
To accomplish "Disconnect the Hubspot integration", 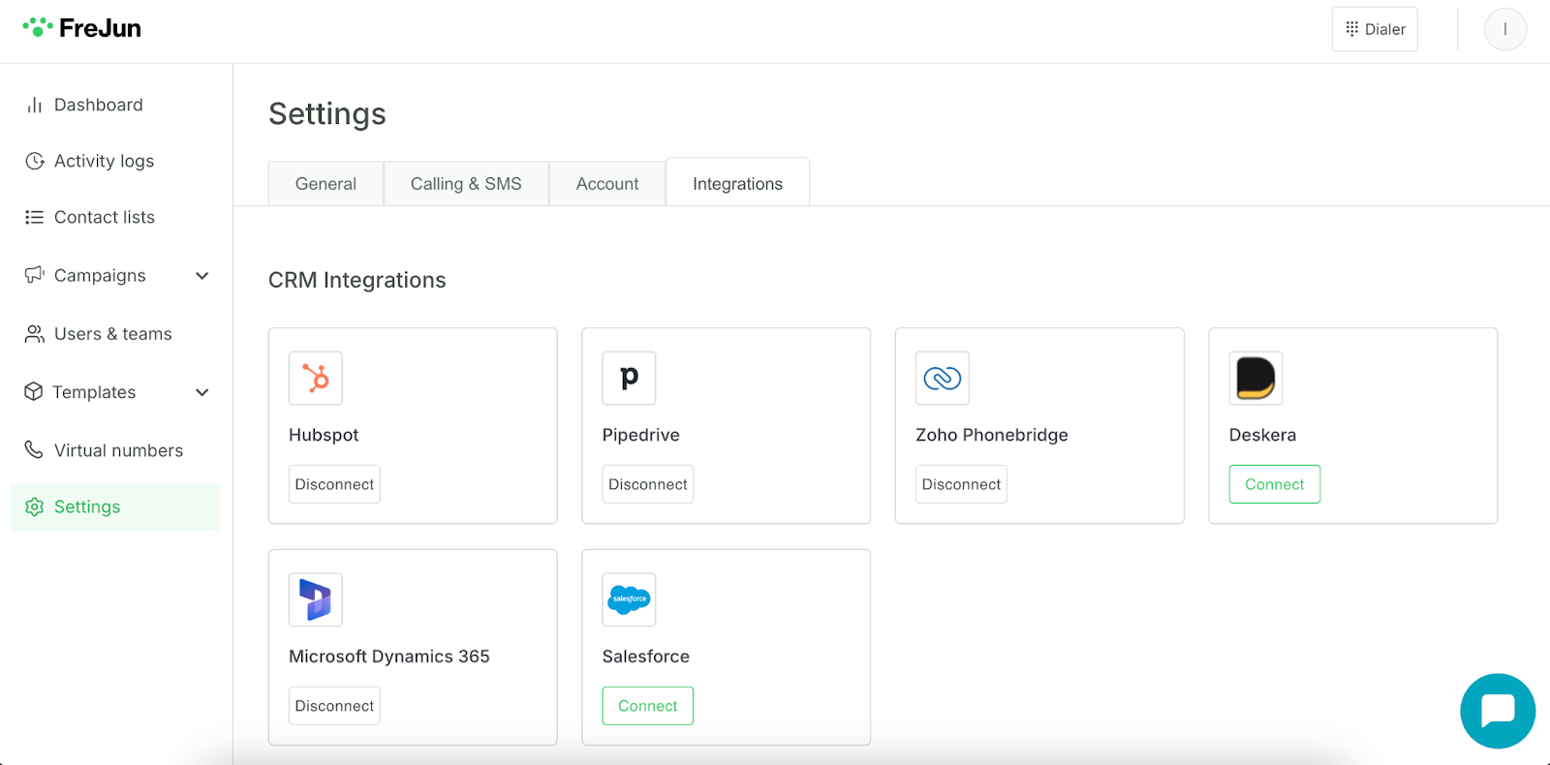I will (334, 484).
